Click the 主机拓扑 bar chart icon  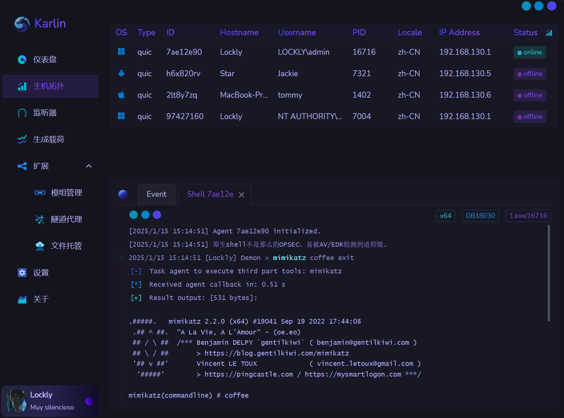coord(22,86)
